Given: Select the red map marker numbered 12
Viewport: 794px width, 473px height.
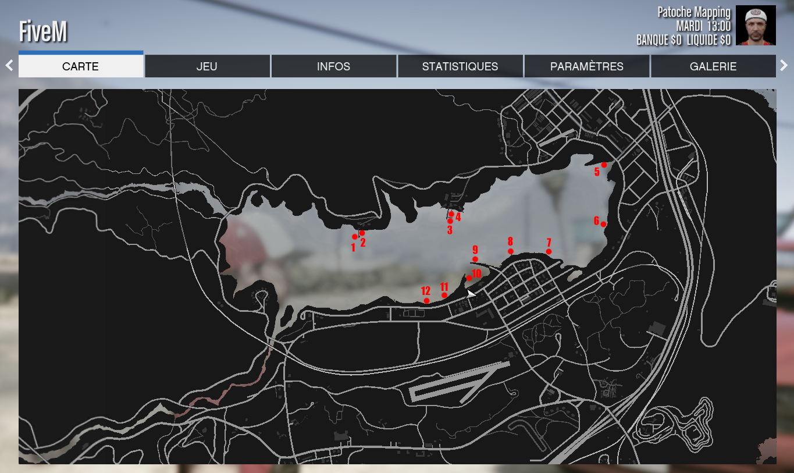Looking at the screenshot, I should (x=426, y=301).
